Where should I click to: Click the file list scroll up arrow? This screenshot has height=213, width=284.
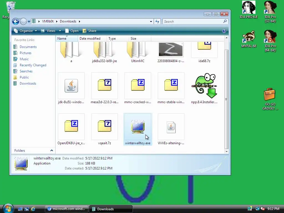pos(226,38)
